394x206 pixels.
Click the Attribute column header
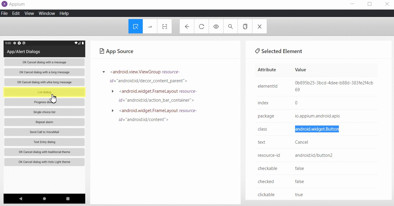point(267,70)
